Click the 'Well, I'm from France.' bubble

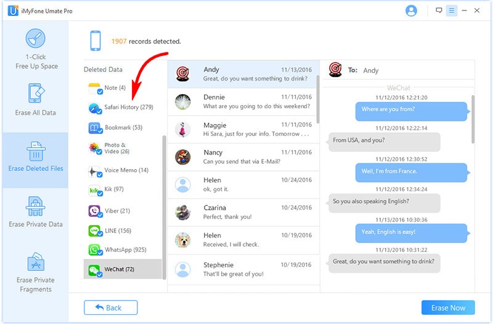pos(412,173)
